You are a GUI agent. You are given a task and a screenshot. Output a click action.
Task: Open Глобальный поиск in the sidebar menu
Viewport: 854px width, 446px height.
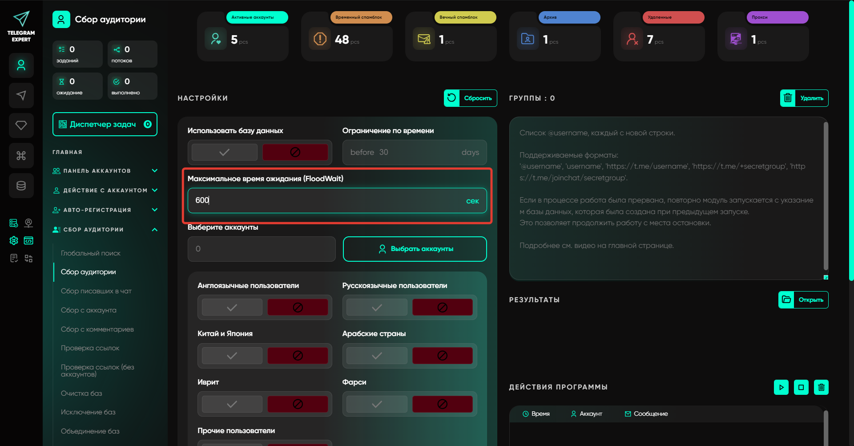pos(91,253)
